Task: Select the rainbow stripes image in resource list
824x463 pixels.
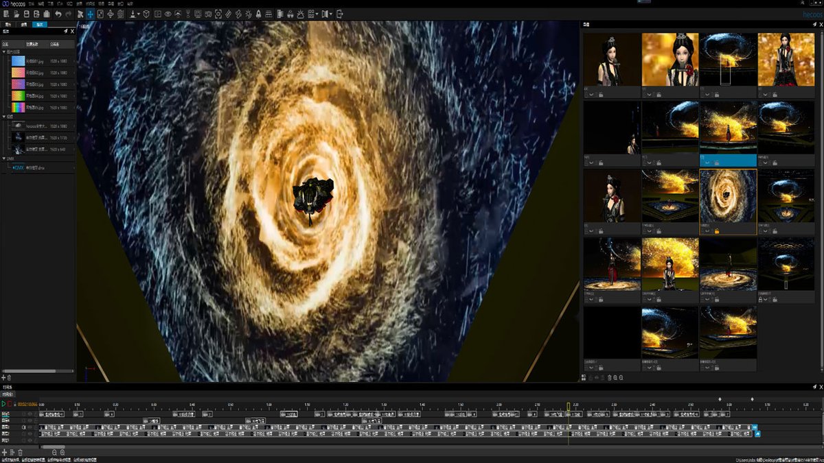Action: coord(19,108)
